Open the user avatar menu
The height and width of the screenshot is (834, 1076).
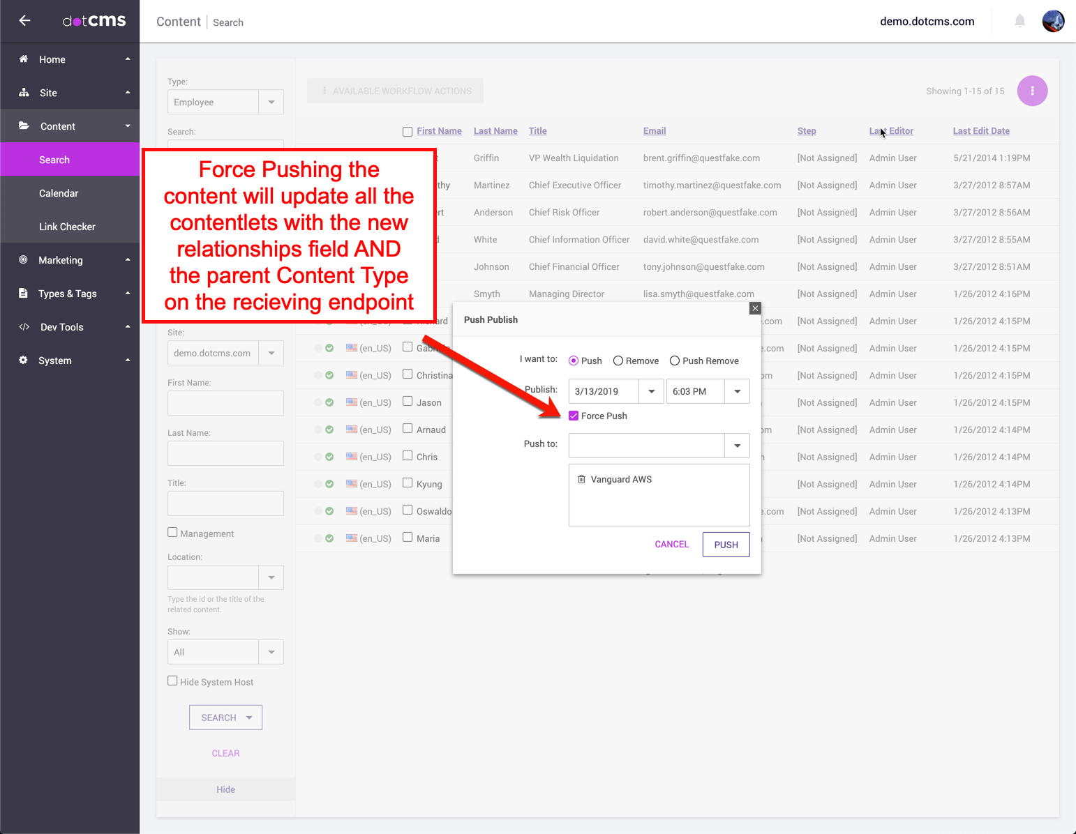pos(1053,21)
